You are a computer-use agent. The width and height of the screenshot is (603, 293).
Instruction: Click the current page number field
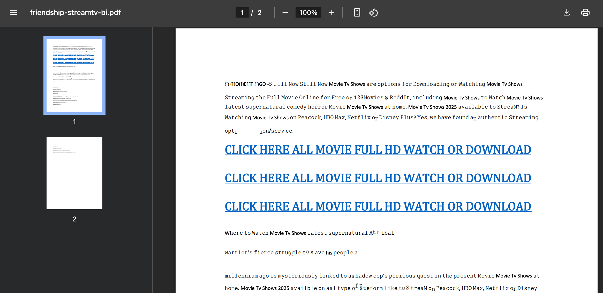click(x=242, y=12)
